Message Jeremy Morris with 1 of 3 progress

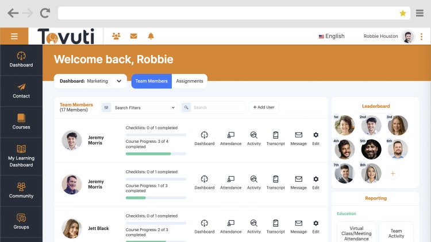click(x=298, y=183)
